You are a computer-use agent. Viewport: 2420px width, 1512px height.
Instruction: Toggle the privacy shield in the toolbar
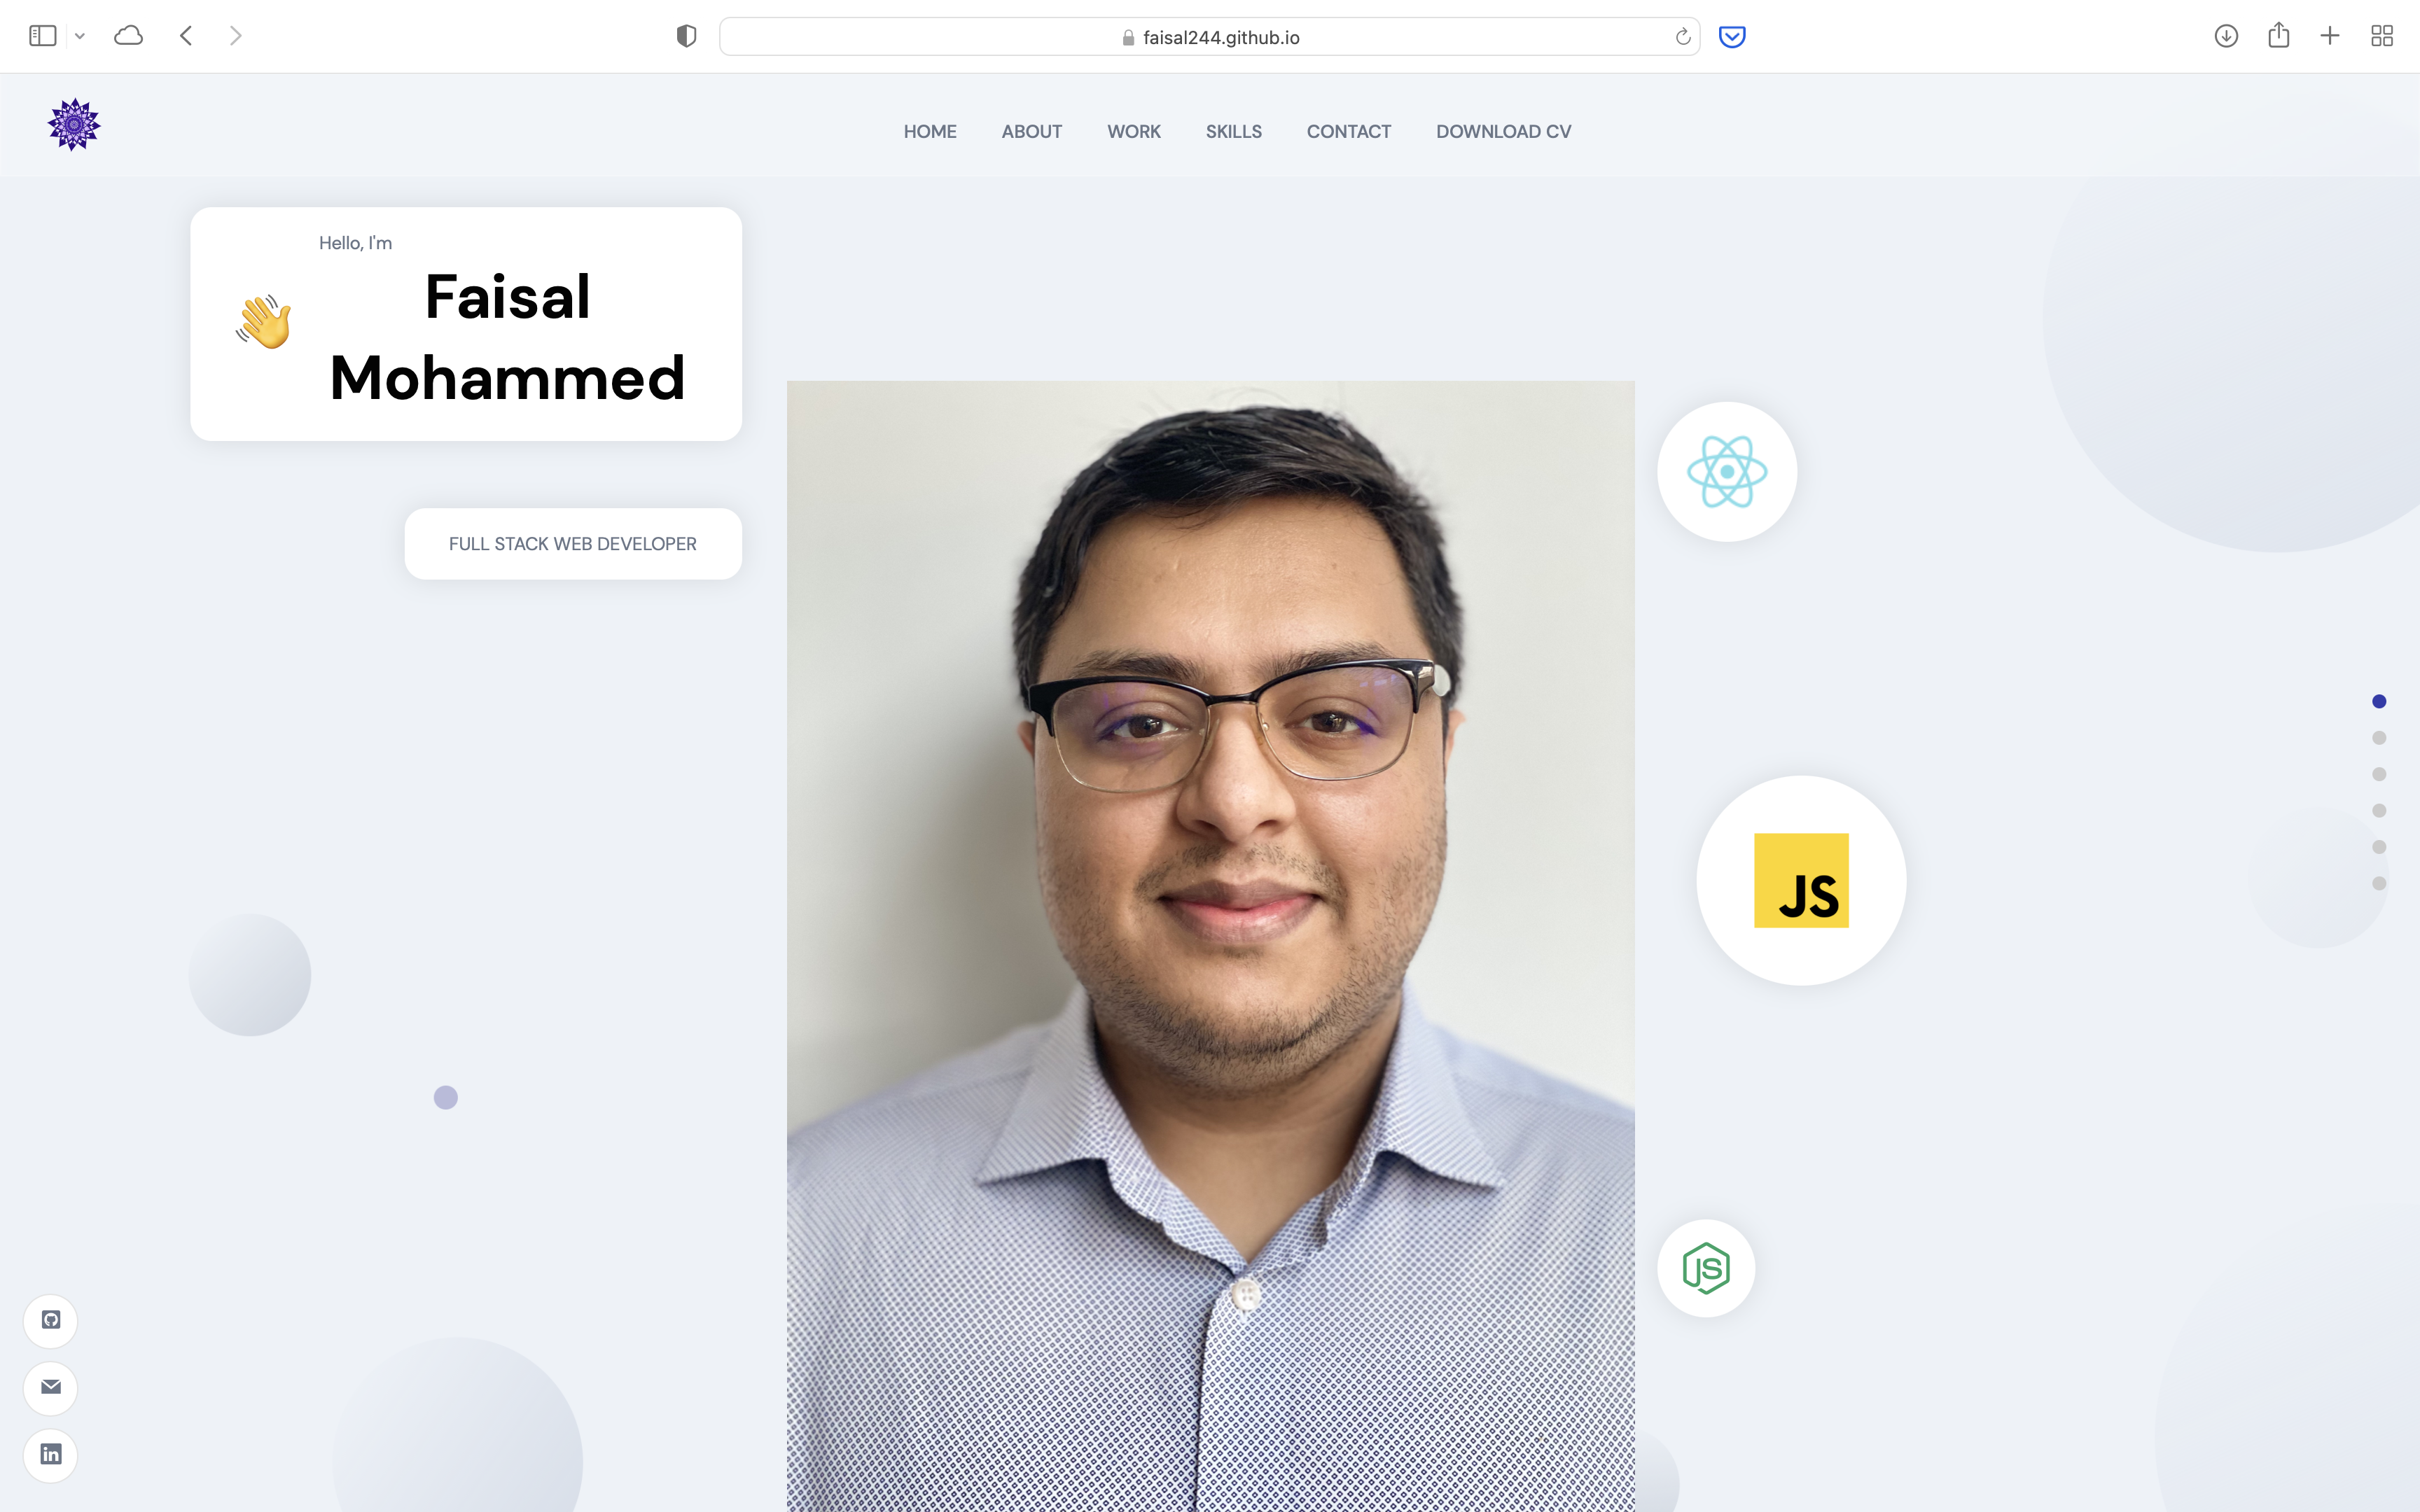686,35
